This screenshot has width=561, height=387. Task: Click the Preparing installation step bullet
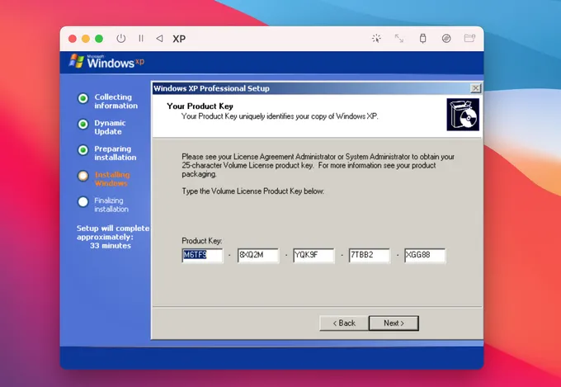pyautogui.click(x=83, y=149)
